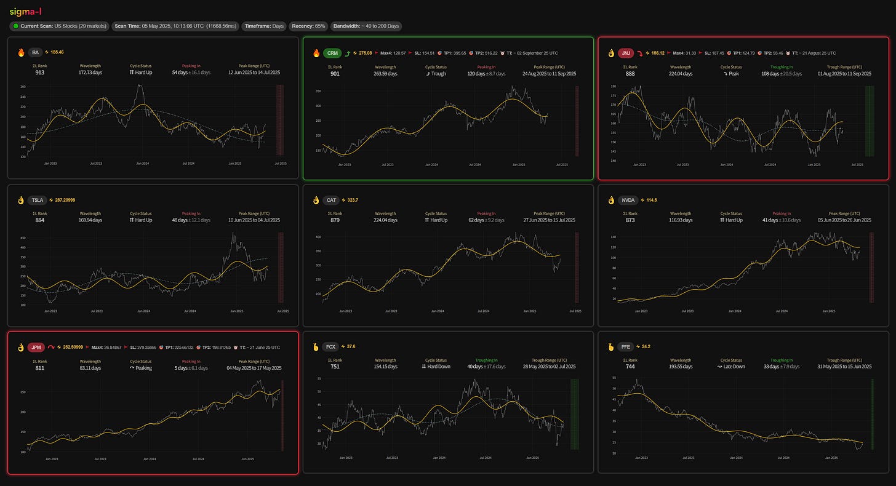Open the red JNJ ticker pill
Screen dimensions: 896x486
pos(626,53)
